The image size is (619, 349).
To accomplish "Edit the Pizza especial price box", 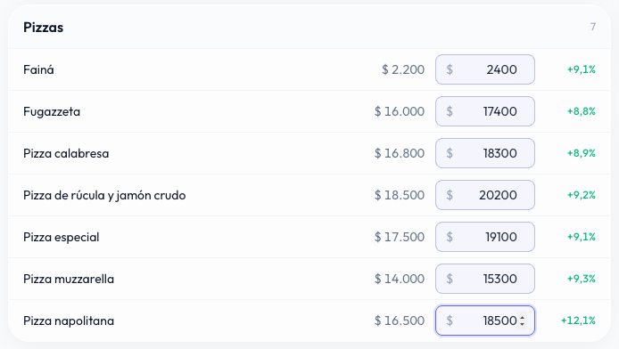I will coord(485,237).
